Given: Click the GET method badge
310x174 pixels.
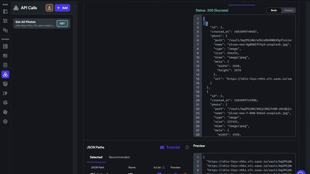Looking at the screenshot, I should tap(62, 24).
